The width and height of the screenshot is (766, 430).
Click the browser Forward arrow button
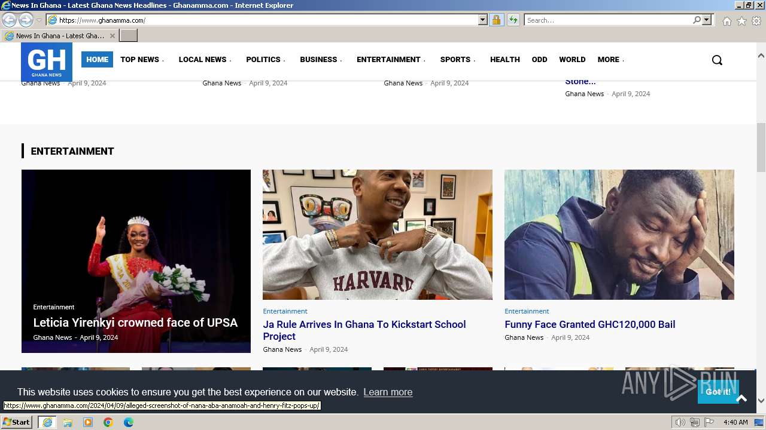26,20
